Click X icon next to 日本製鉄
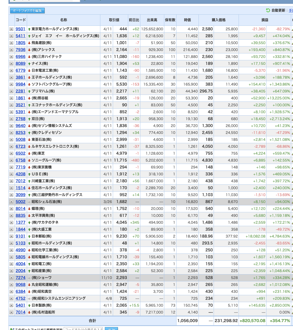The image size is (293, 330). 11,305
